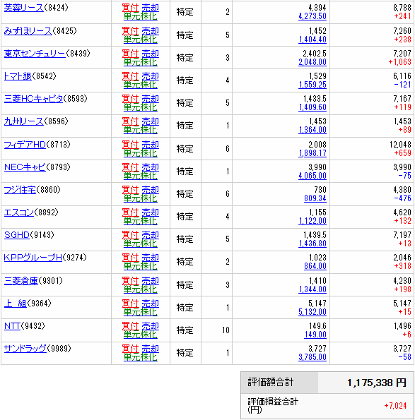Select the +1,063 gain for 東京センチュリー
The image size is (415, 420).
pyautogui.click(x=399, y=62)
